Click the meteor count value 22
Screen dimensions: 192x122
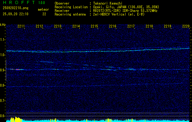click(44, 14)
